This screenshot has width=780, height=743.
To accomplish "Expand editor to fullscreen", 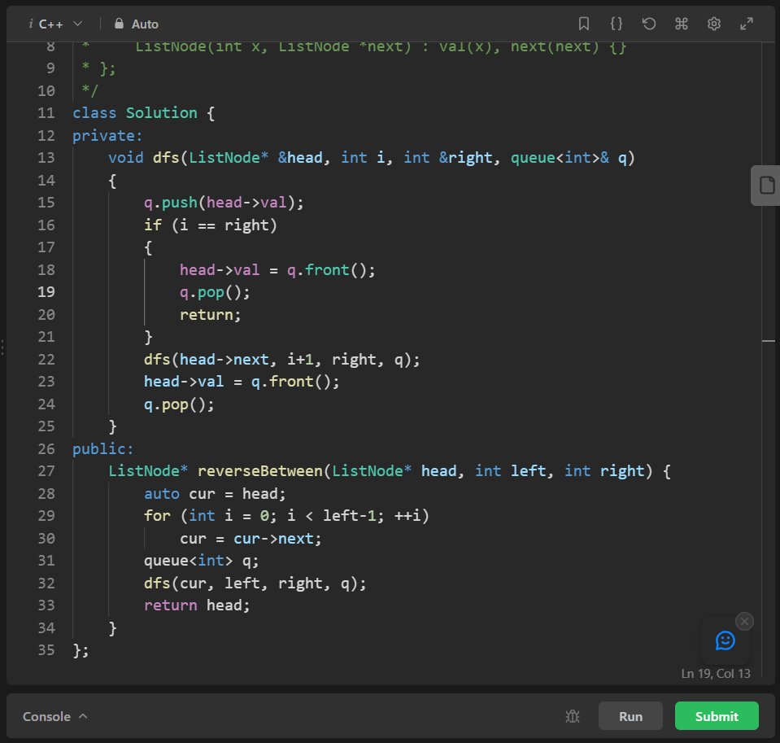I will tap(746, 24).
